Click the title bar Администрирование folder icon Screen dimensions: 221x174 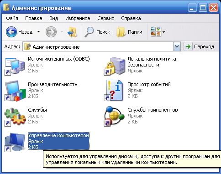point(6,8)
